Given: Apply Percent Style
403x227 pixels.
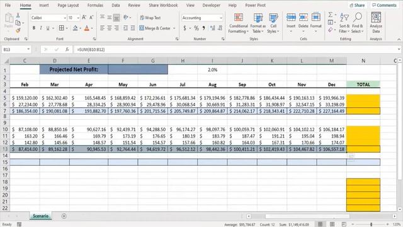Looking at the screenshot, I should (x=196, y=28).
